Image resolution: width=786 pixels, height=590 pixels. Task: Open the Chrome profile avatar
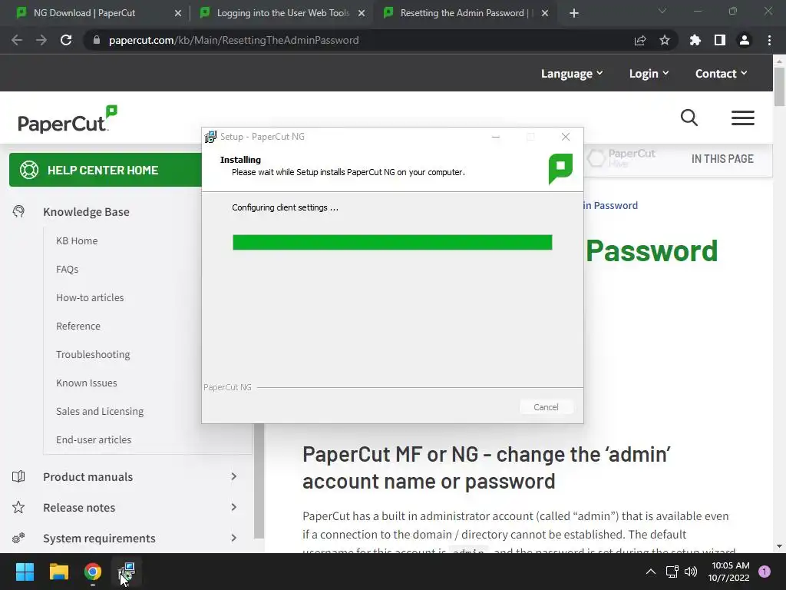(x=745, y=40)
